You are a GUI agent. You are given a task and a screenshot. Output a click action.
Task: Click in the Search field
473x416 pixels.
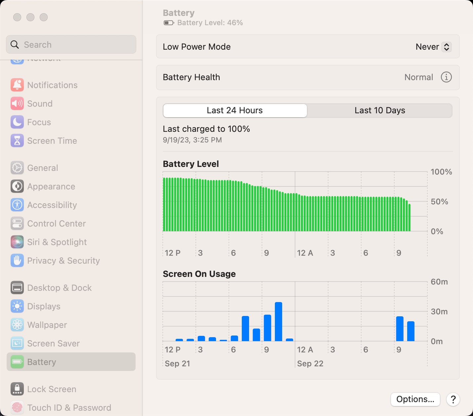[71, 44]
